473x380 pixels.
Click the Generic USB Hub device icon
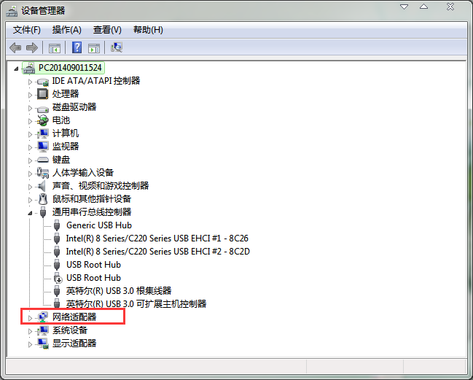[58, 225]
